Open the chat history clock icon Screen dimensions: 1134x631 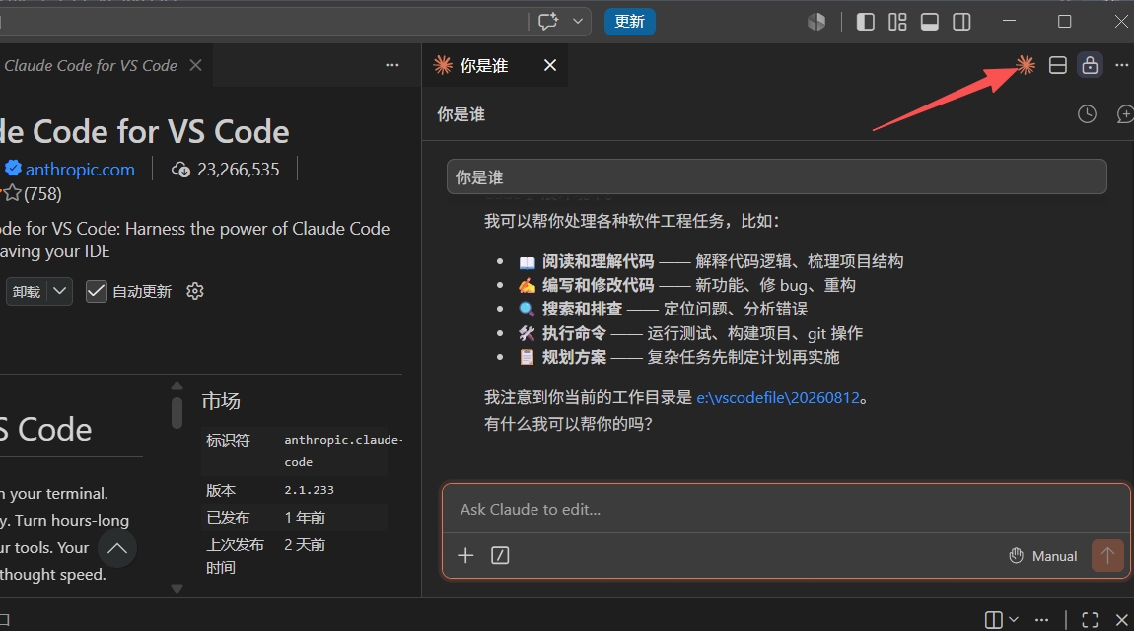1087,114
